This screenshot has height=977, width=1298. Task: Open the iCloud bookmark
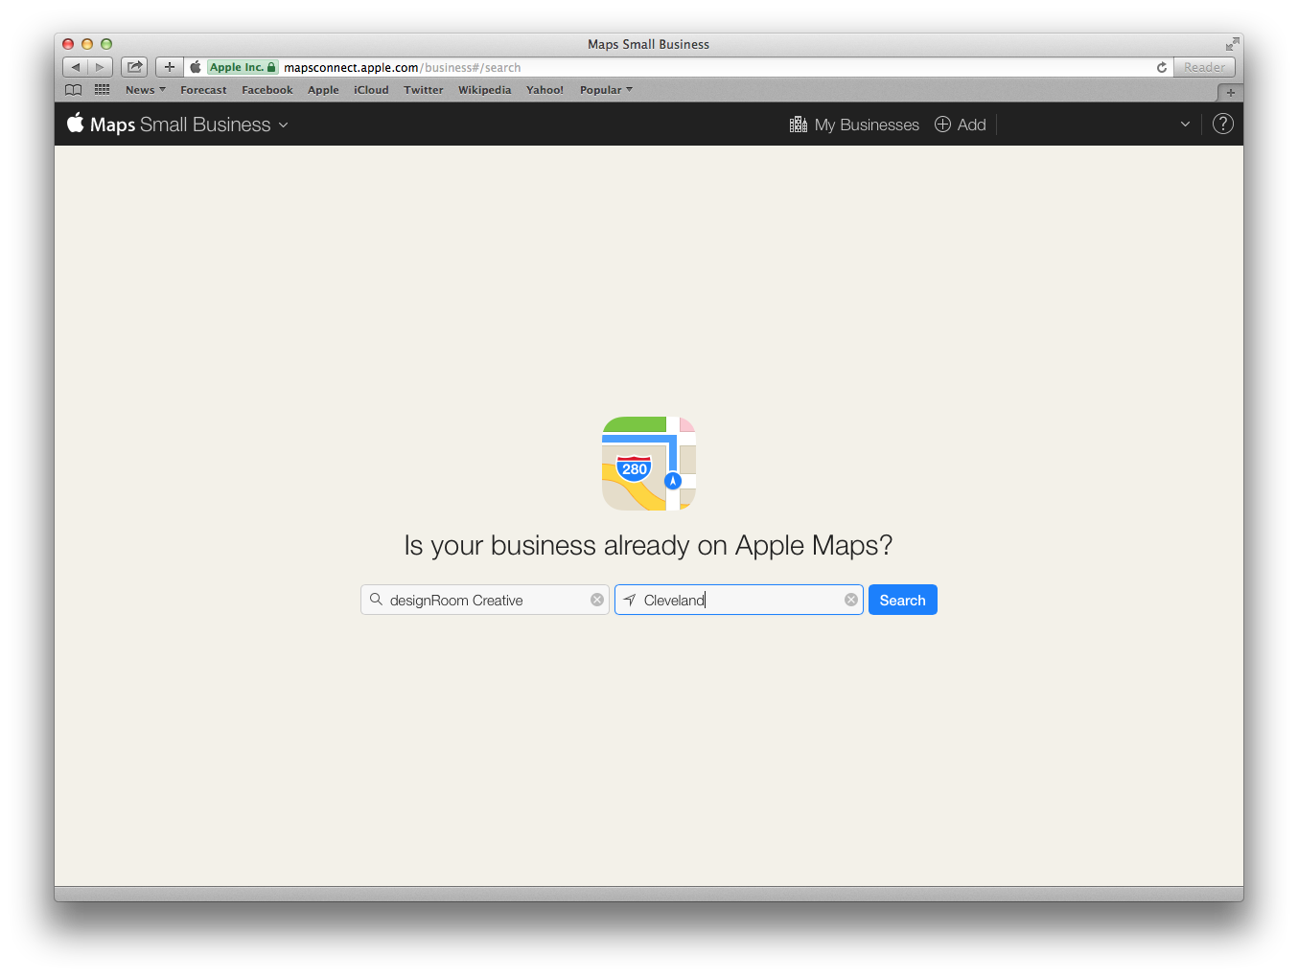pos(371,90)
